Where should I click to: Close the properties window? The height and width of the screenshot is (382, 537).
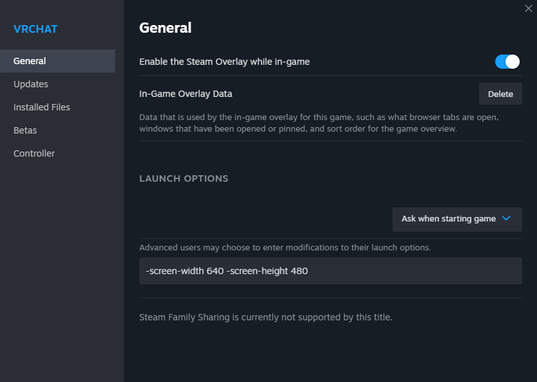click(x=529, y=8)
